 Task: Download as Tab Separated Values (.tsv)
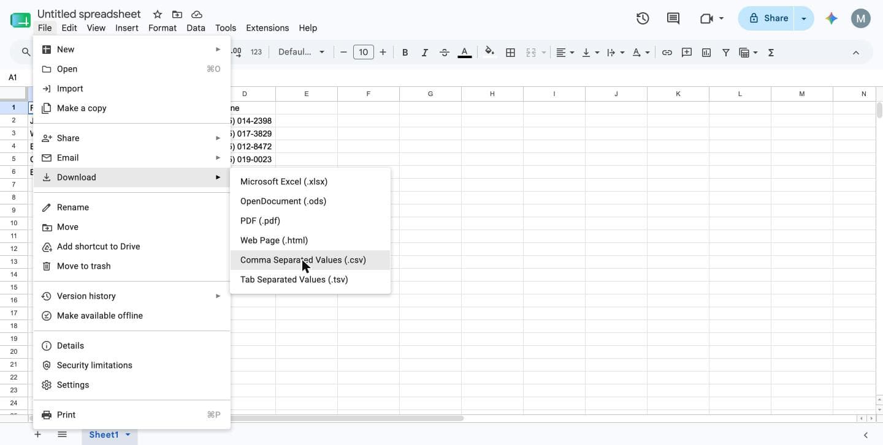click(310, 280)
